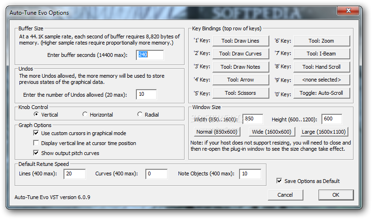Open the '8' Key binding Tool: Hand Scroll

(322, 67)
